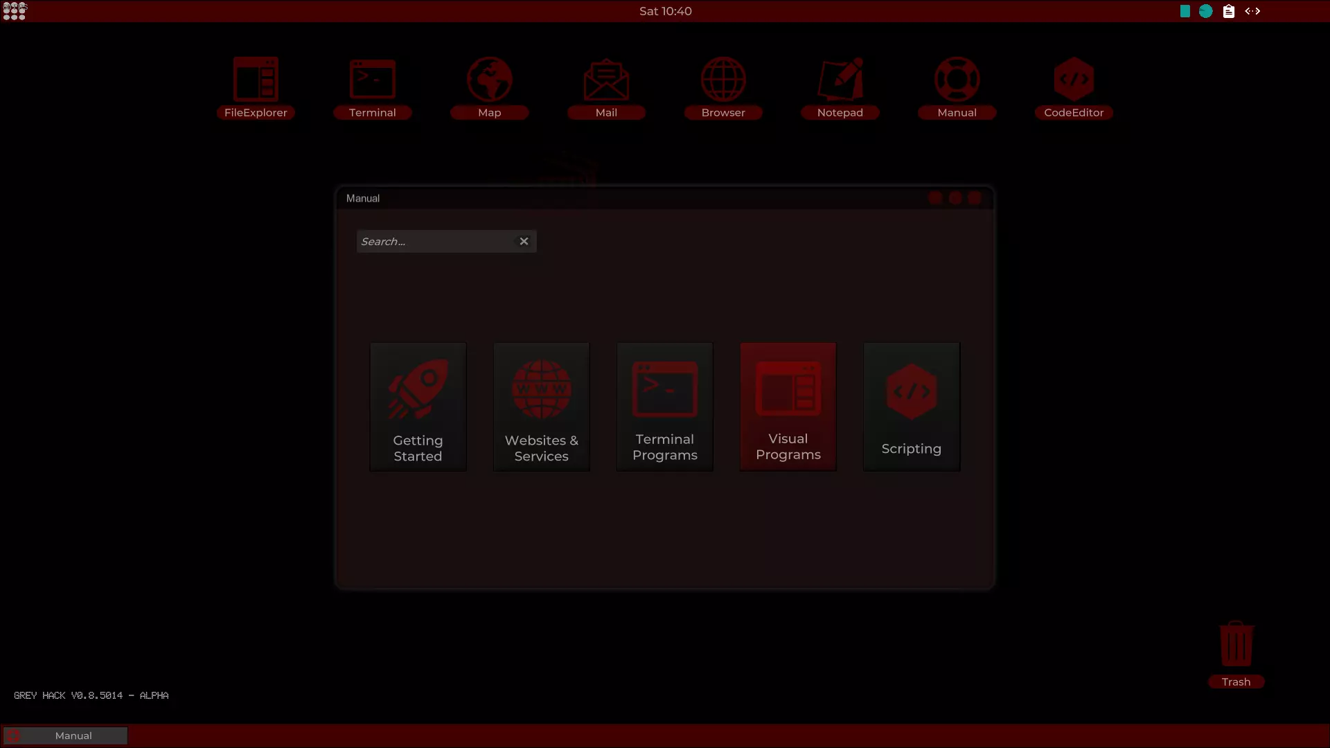
Task: Open the Trash bin icon
Action: (x=1236, y=645)
